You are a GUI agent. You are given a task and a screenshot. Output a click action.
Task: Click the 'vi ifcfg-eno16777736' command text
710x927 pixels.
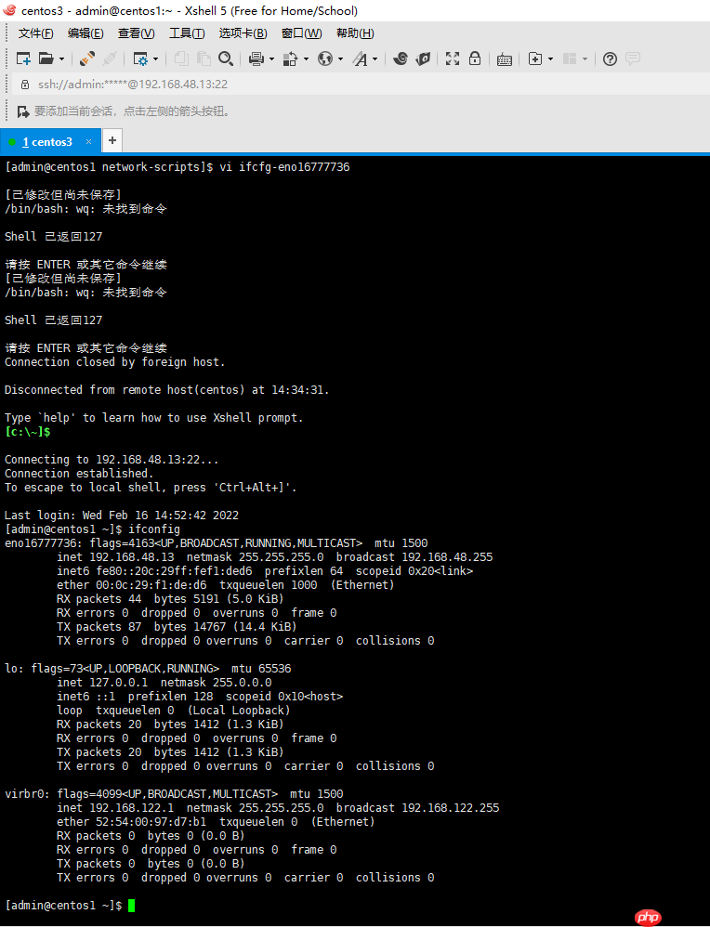[x=284, y=167]
